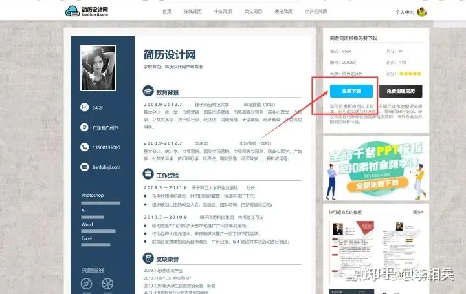Click the 2010.7—2010.9 work entry date
This screenshot has width=466, height=294.
coord(166,217)
